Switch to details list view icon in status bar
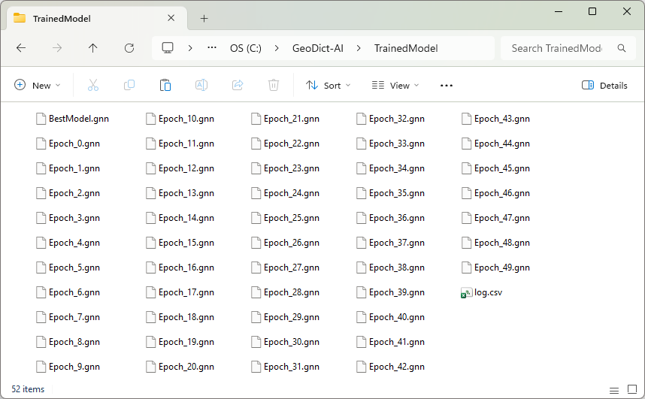 tap(614, 389)
